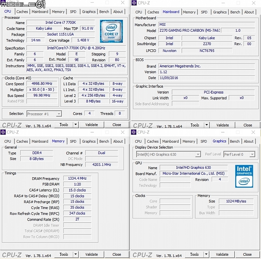Minimize the Graphics CPU-Z window
The image size is (261, 259).
(x=223, y=132)
